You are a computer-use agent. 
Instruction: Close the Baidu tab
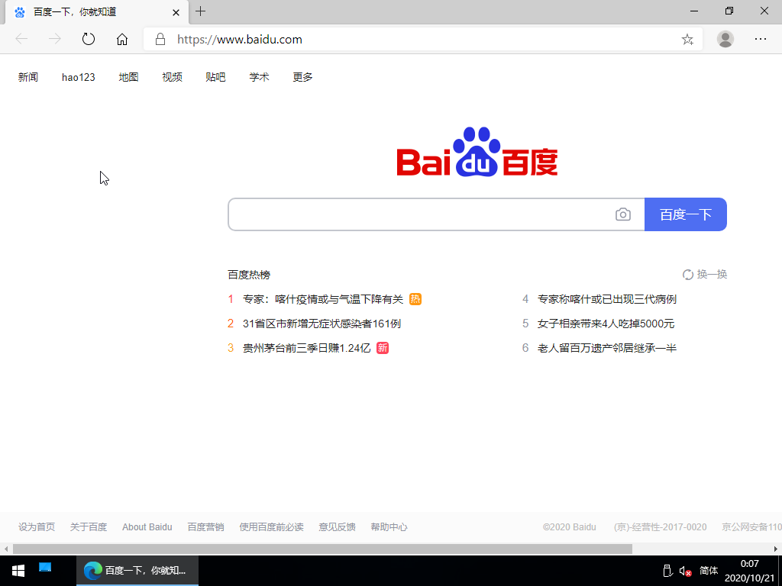click(176, 12)
